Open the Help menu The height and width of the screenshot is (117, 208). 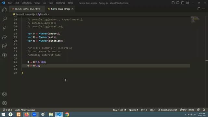[x=71, y=3]
